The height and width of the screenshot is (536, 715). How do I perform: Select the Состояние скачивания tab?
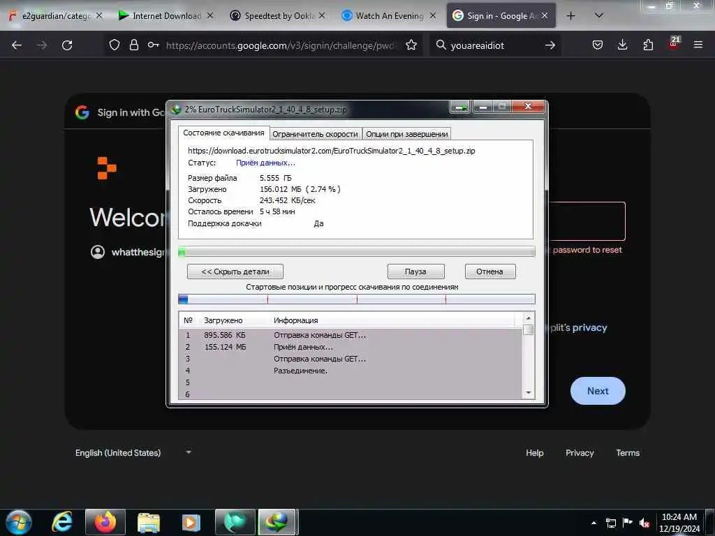(x=223, y=133)
